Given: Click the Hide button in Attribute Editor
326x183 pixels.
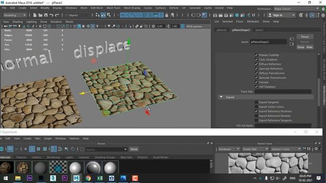Looking at the screenshot, I should tap(309, 47).
